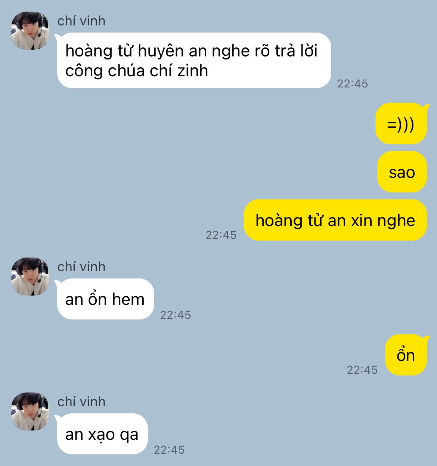Tap the 'an ổn hem' message bubble
Screen dimensions: 437x466
[105, 299]
